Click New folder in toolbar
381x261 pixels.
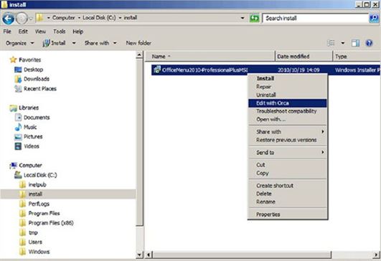coord(138,43)
